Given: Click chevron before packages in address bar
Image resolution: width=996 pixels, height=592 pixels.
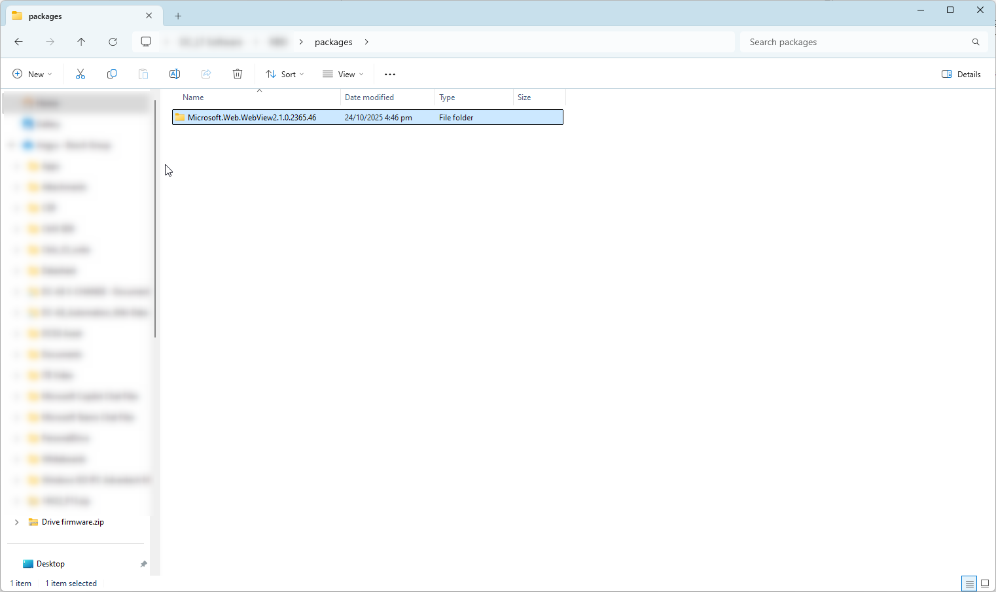Looking at the screenshot, I should coord(301,42).
